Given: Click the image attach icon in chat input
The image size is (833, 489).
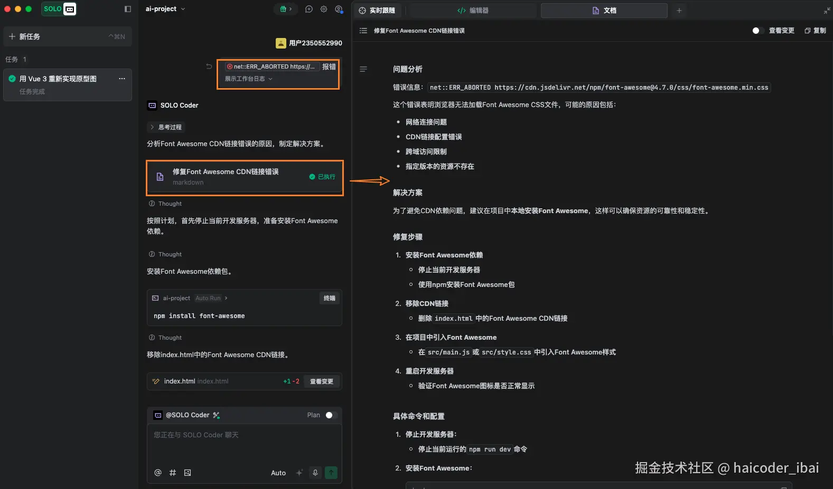Looking at the screenshot, I should 188,473.
